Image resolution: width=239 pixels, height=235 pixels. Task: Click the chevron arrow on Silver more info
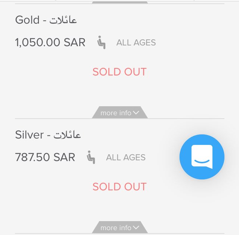(136, 227)
